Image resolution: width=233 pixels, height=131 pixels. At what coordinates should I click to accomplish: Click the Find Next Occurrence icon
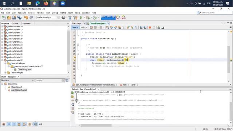point(115,28)
